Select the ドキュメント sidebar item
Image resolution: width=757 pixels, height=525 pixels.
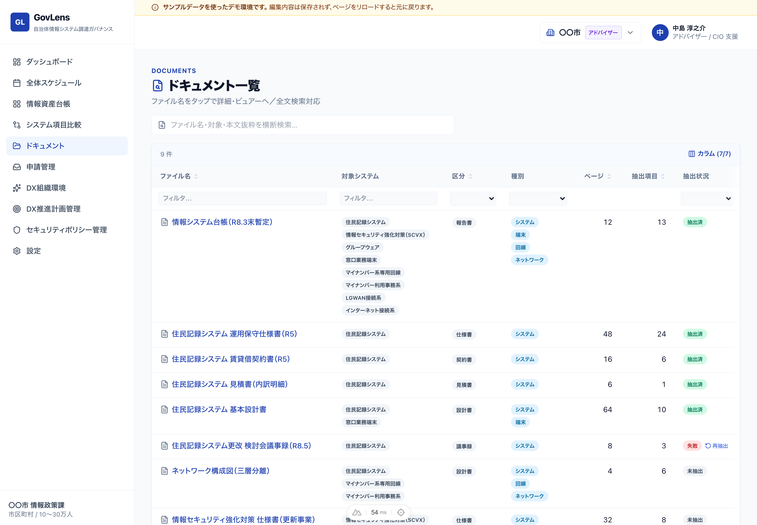point(67,146)
